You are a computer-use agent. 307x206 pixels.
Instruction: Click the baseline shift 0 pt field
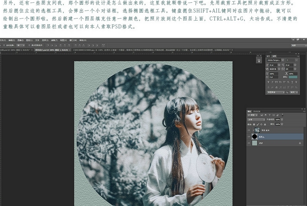coord(274,77)
